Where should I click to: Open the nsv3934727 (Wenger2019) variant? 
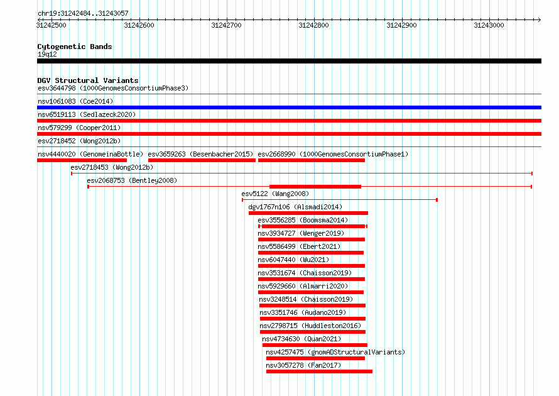tap(301, 233)
